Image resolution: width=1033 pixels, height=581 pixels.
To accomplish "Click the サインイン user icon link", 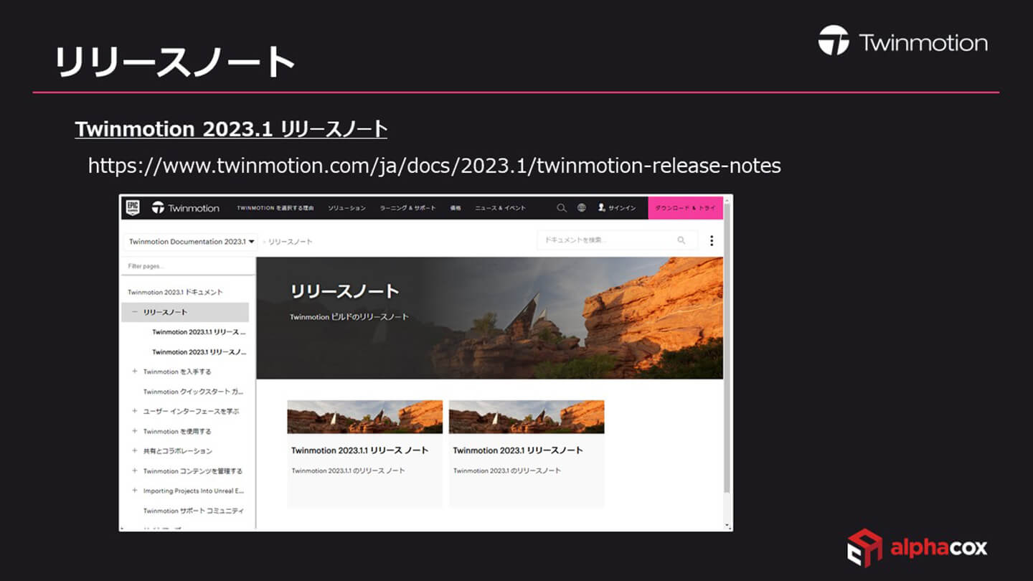I will 617,208.
